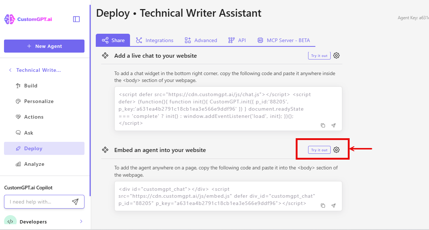This screenshot has height=230, width=429.
Task: Go back using the chevron beside Technical Write...
Action: pos(10,70)
